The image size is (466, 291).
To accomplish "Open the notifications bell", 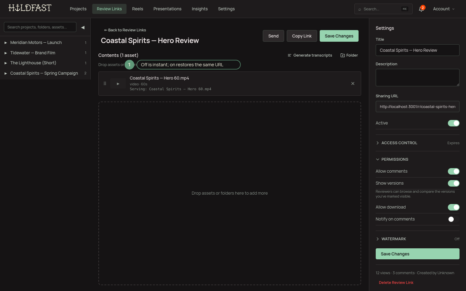I will tap(421, 9).
